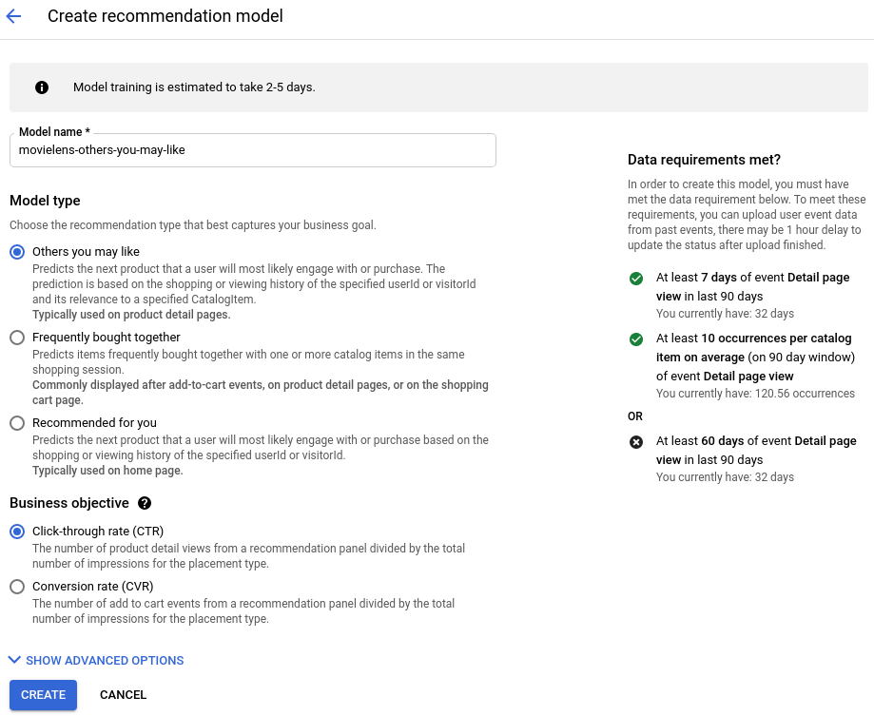
Task: Click green check beside 7 days requirement
Action: click(635, 280)
